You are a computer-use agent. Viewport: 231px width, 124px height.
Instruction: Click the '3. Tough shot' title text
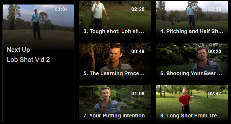point(114,31)
